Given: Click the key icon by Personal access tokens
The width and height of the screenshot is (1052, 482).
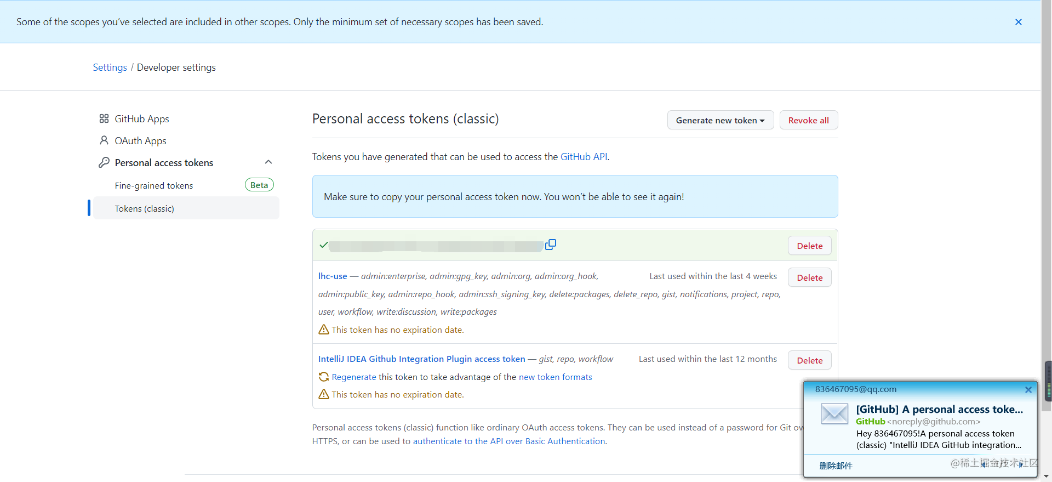Looking at the screenshot, I should click(104, 162).
